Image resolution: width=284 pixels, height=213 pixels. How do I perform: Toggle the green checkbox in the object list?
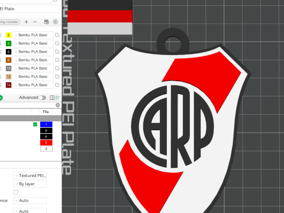35,124
